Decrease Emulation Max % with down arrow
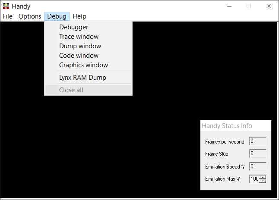Image resolution: width=279 pixels, height=200 pixels. (x=263, y=181)
